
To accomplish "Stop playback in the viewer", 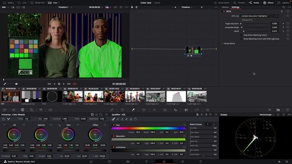I will coord(59,84).
